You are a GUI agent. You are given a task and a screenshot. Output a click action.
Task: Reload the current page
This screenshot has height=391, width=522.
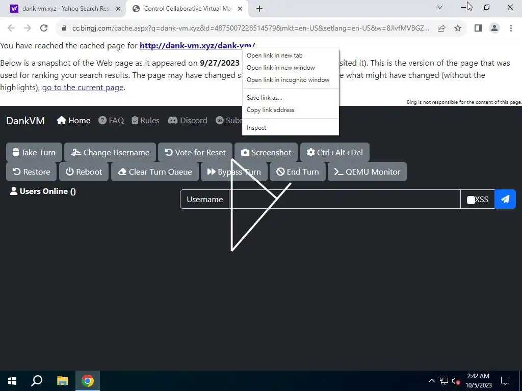(44, 29)
